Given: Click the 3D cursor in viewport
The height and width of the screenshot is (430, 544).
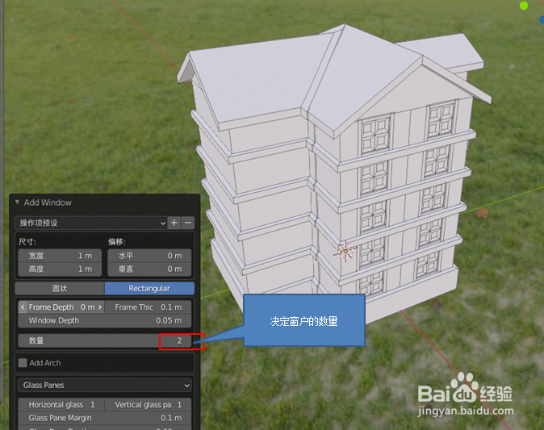Looking at the screenshot, I should [x=345, y=251].
